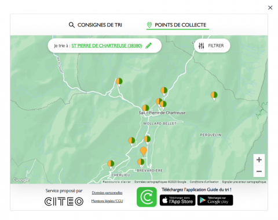Select the POINTS DE COLLECTE tab
The height and width of the screenshot is (220, 278).
pyautogui.click(x=178, y=25)
